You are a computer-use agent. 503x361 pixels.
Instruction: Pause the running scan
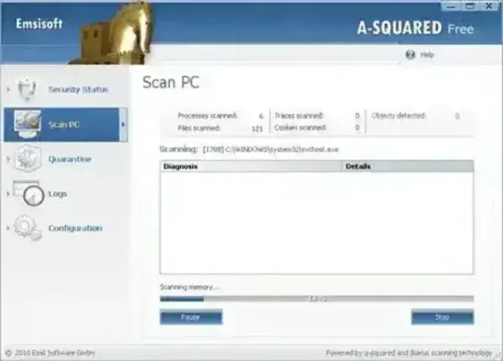click(x=190, y=317)
